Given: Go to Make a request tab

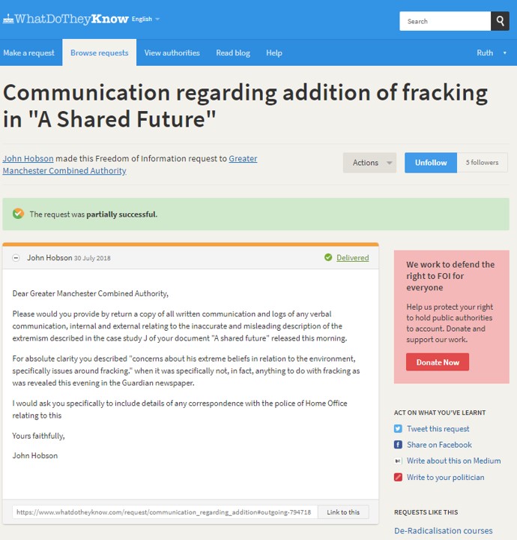Looking at the screenshot, I should point(28,52).
